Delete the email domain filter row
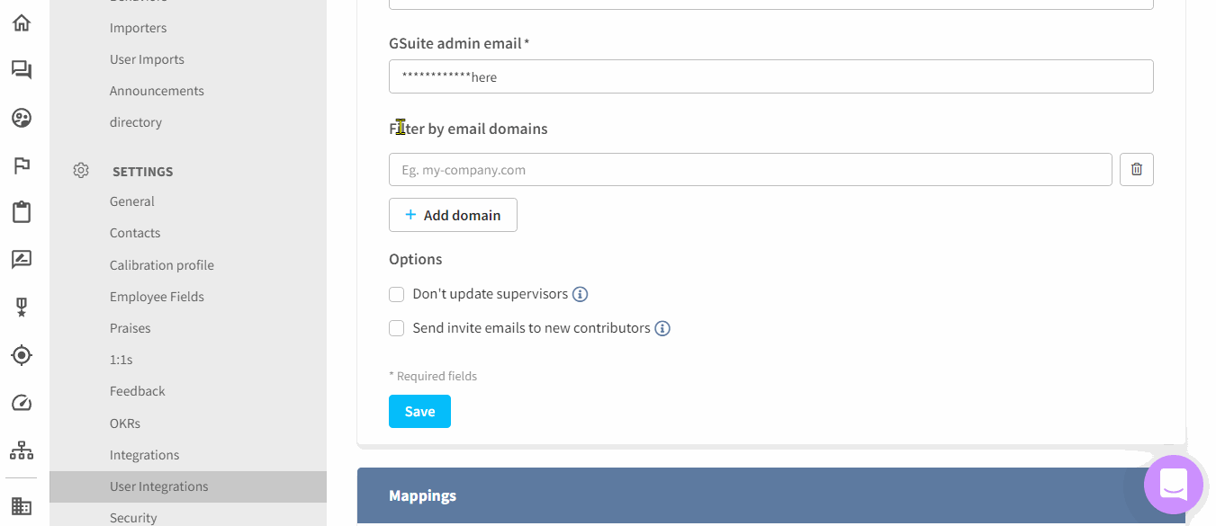This screenshot has width=1216, height=526. (1136, 169)
